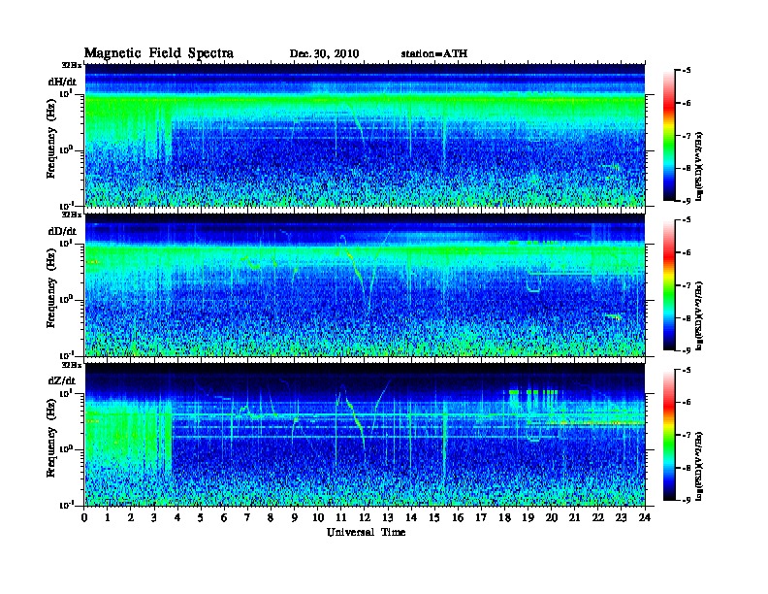
Task: Click hour tick label 14 on time axis
Action: (x=411, y=517)
